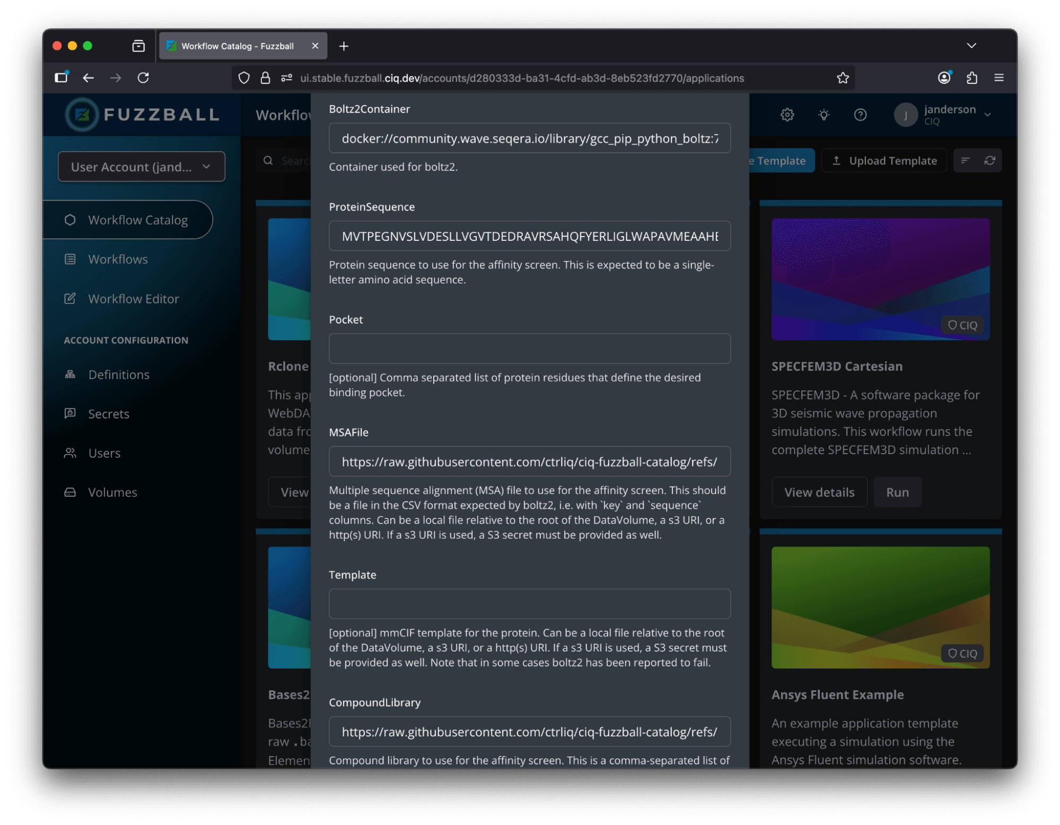The image size is (1060, 825).
Task: Open a new browser tab
Action: [x=344, y=46]
